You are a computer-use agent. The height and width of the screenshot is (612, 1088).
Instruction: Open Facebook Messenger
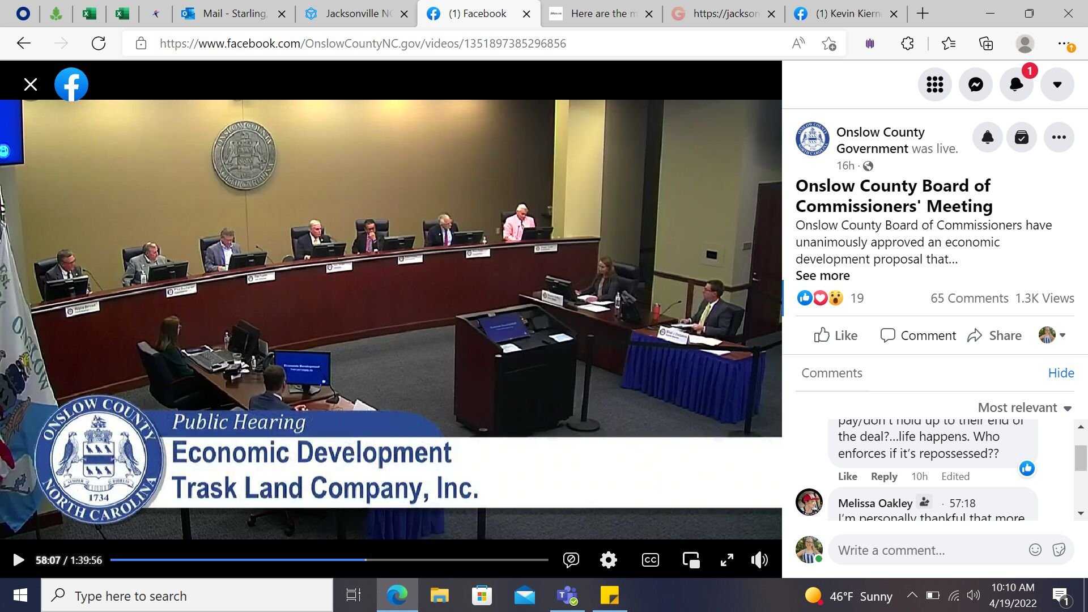(975, 85)
